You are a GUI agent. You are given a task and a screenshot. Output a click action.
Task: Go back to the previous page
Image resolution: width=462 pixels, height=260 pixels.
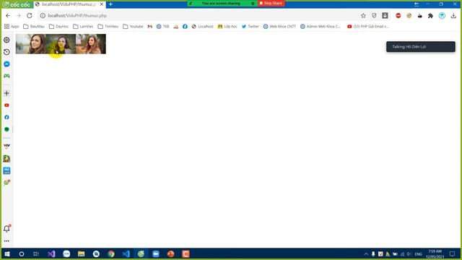point(8,16)
